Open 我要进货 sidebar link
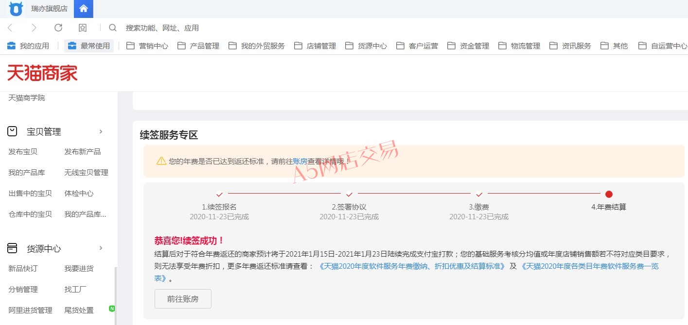This screenshot has height=325, width=688. pyautogui.click(x=79, y=269)
